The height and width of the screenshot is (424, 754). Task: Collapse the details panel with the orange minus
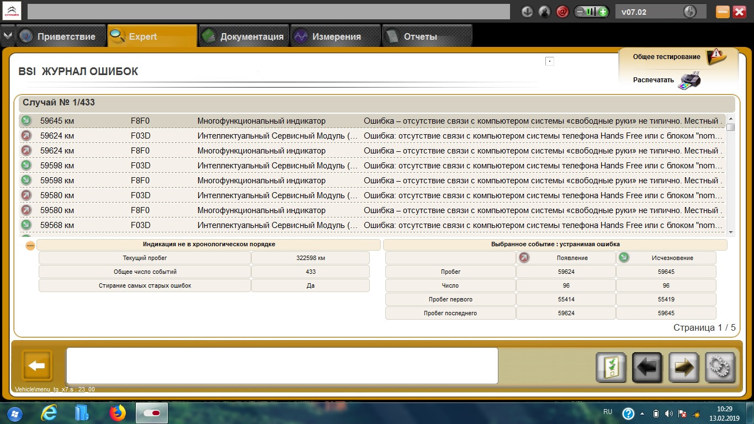[30, 246]
